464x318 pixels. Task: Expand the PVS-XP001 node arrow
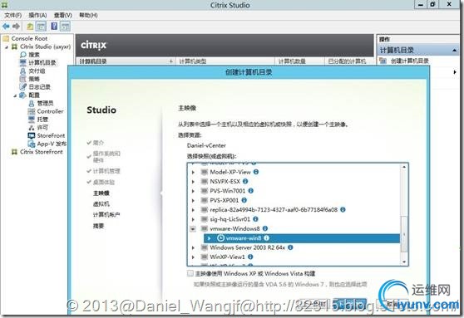(193, 200)
